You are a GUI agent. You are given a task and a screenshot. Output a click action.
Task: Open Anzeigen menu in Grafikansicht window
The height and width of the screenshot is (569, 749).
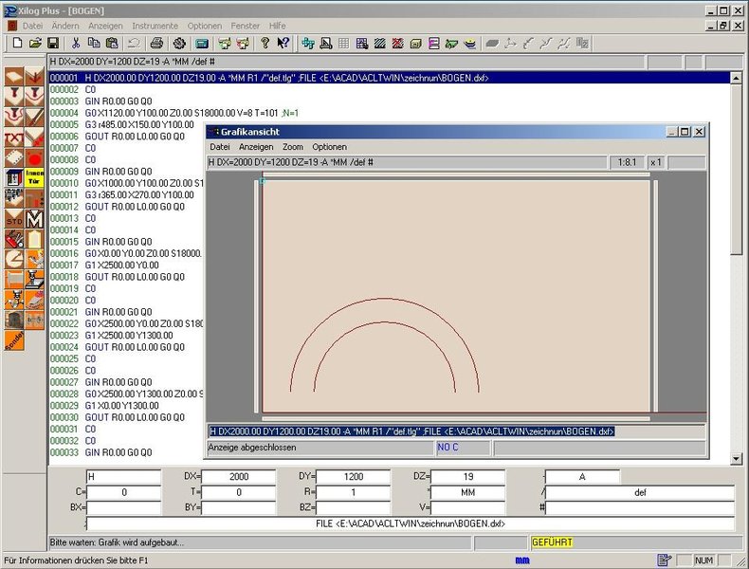pyautogui.click(x=256, y=147)
